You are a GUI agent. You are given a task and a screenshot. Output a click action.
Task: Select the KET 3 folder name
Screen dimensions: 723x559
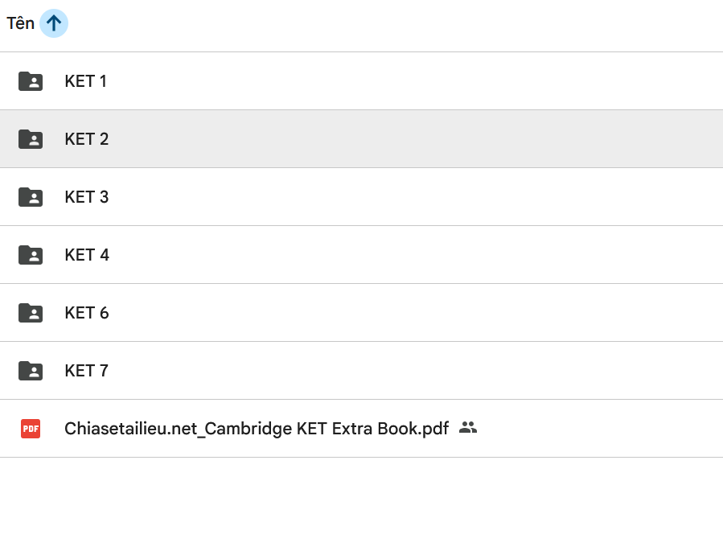pyautogui.click(x=86, y=197)
